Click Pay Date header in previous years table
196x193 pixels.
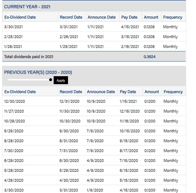[x=128, y=92]
